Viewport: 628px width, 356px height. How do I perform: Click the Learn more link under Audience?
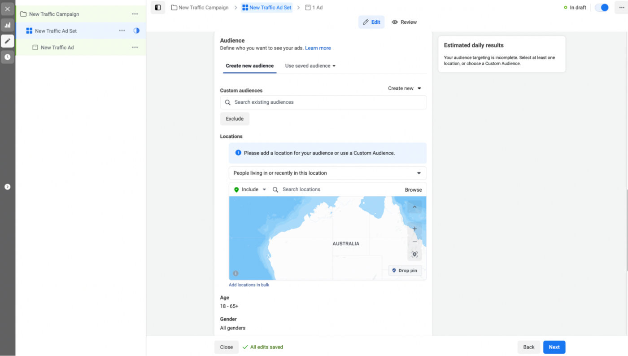318,48
